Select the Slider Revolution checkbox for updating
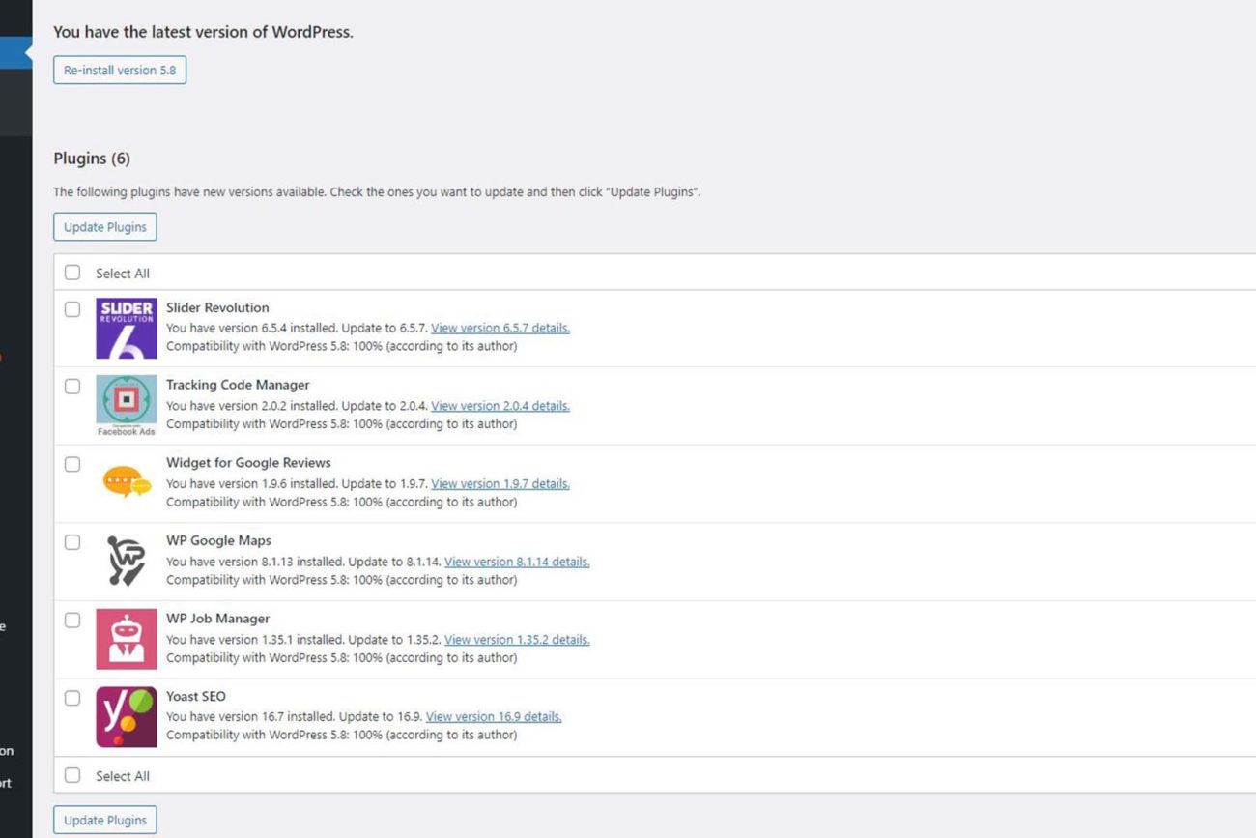Viewport: 1256px width, 838px height. [72, 309]
